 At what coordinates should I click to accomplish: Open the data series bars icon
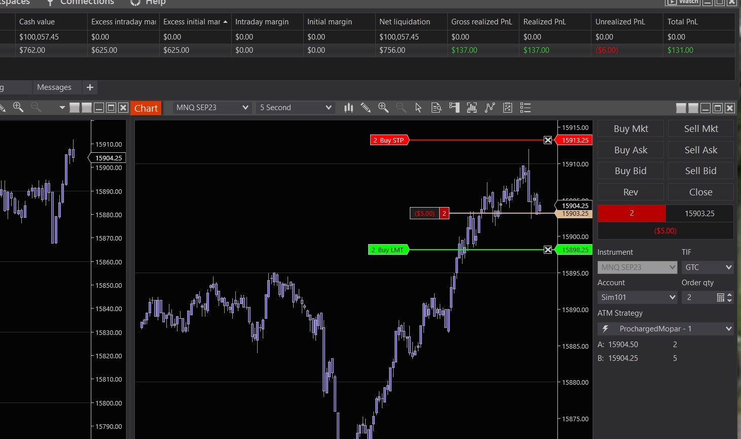click(x=472, y=108)
